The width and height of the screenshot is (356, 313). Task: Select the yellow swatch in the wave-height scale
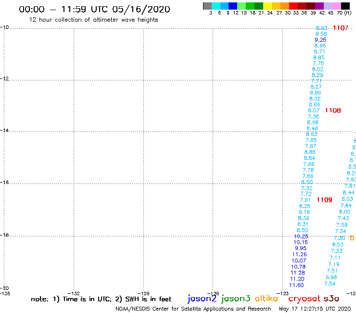[267, 6]
